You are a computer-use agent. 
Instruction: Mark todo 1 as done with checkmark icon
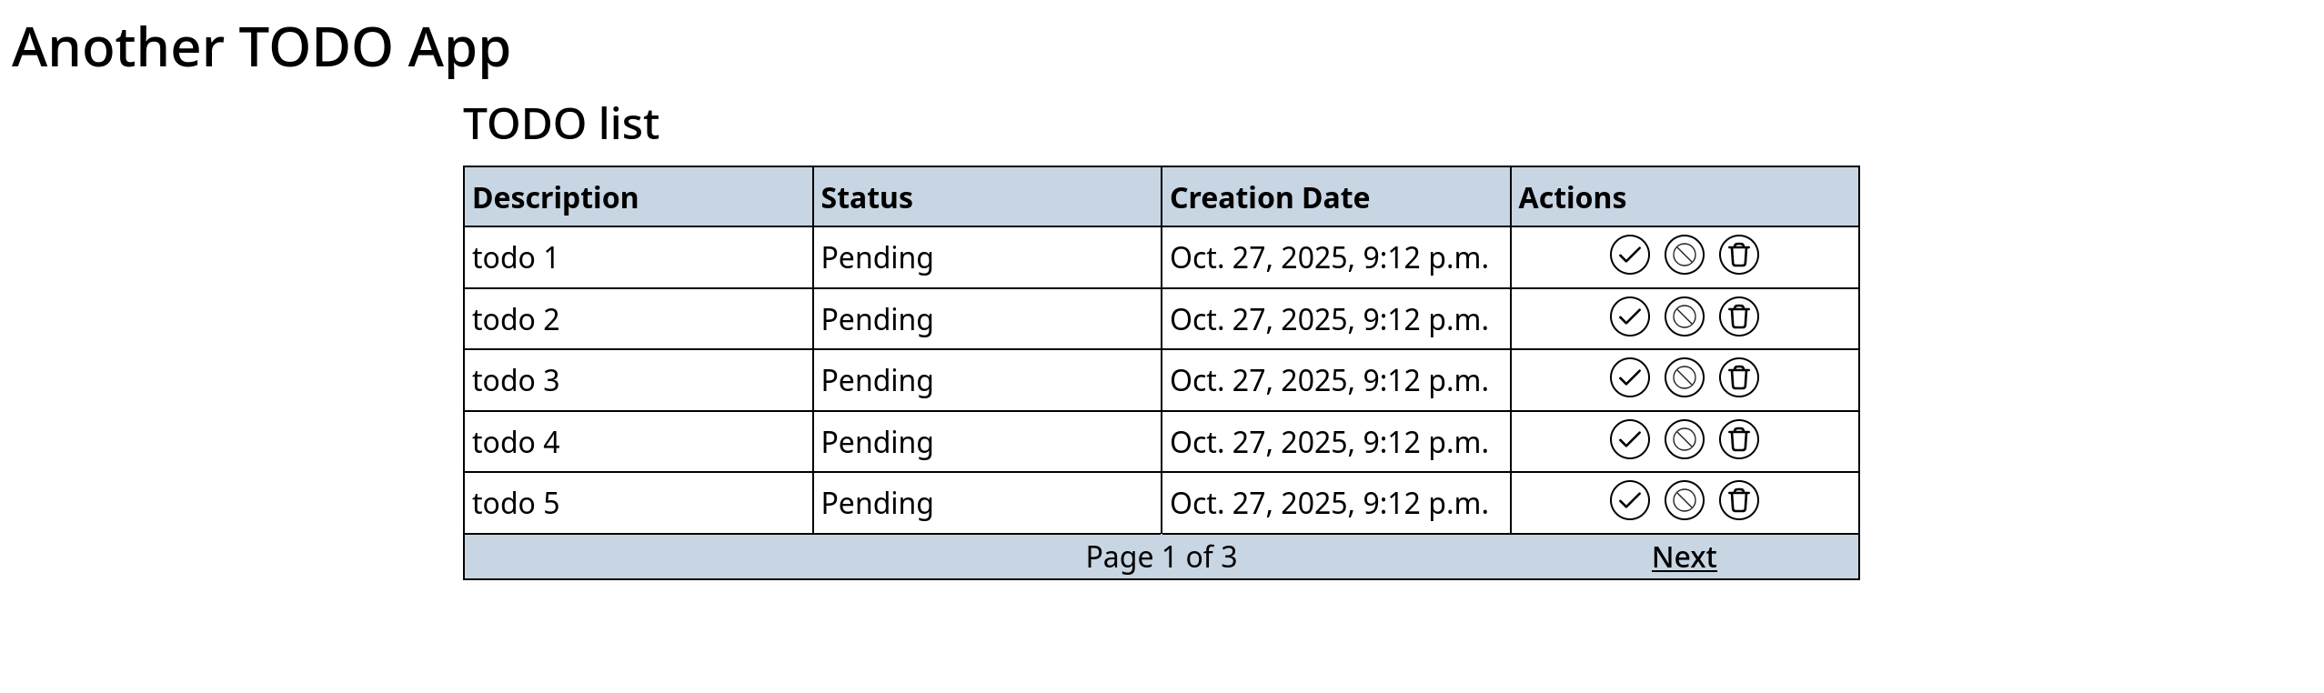click(x=1629, y=256)
